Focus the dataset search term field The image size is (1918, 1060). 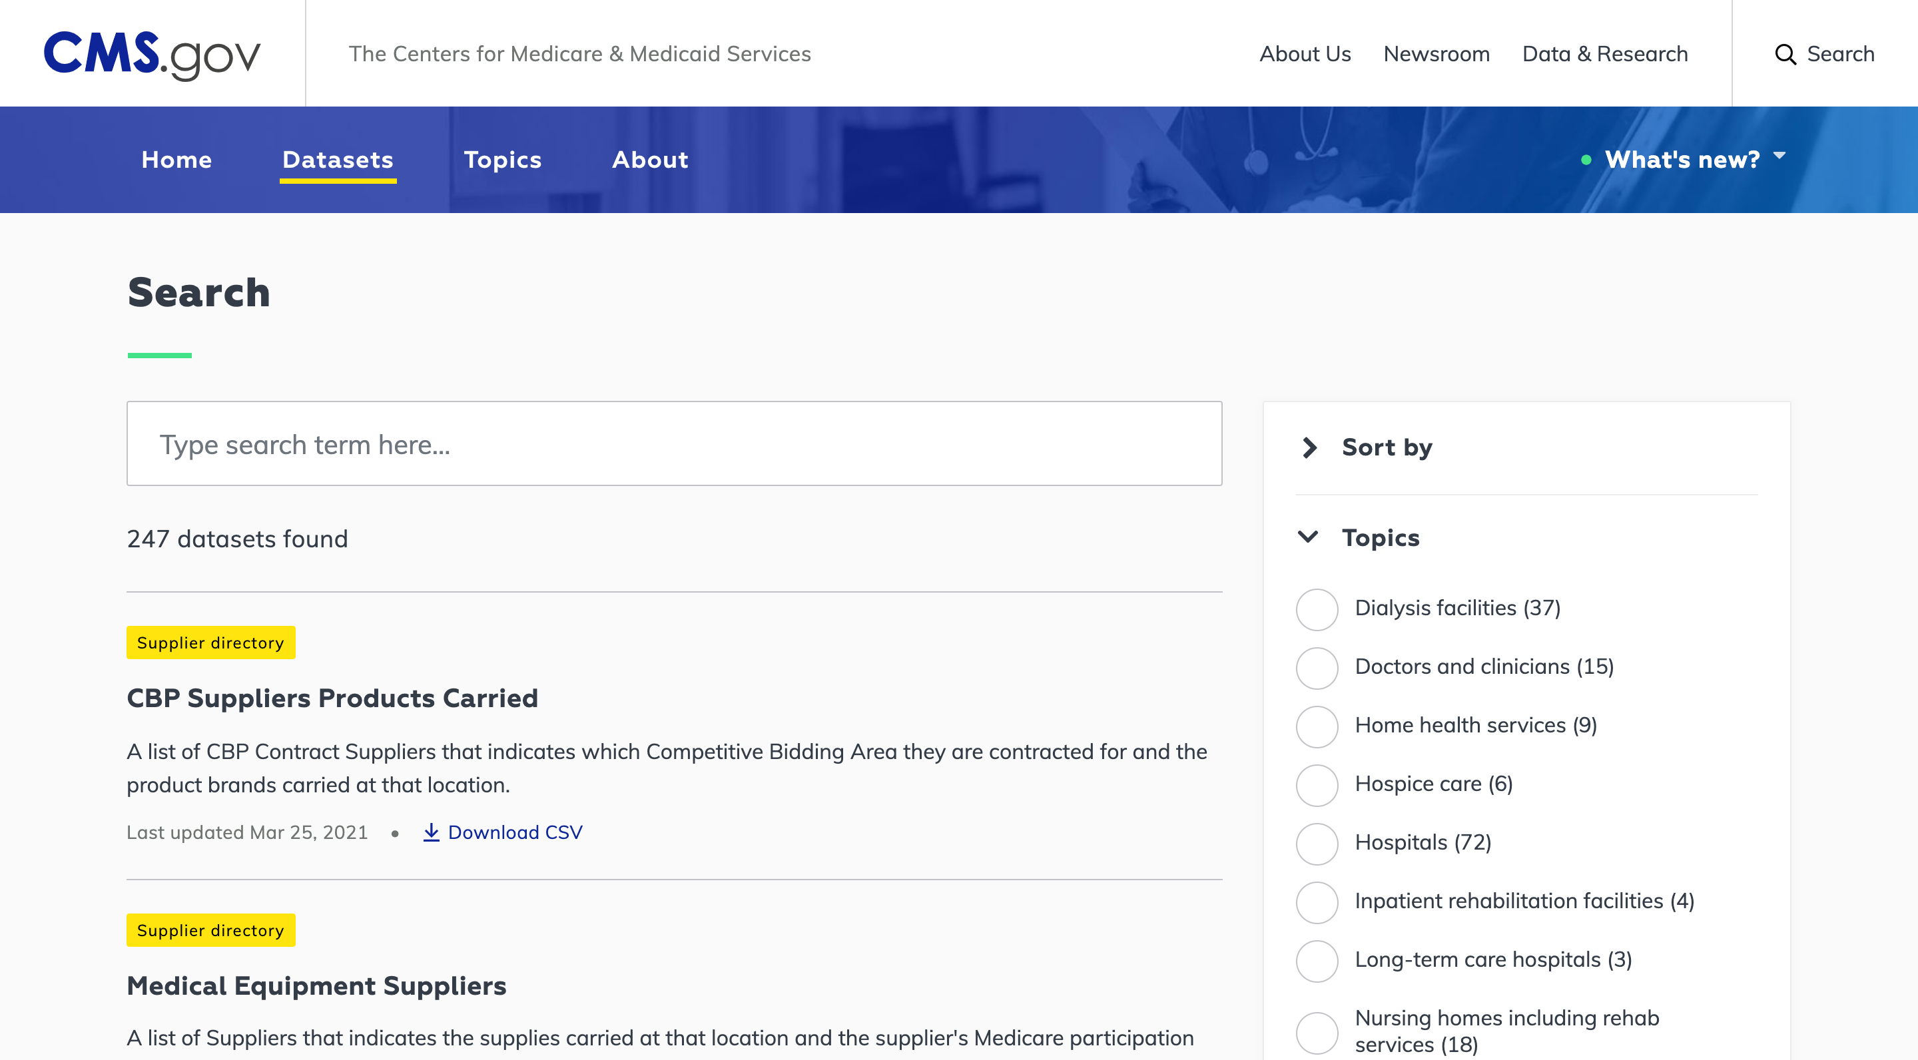(674, 444)
